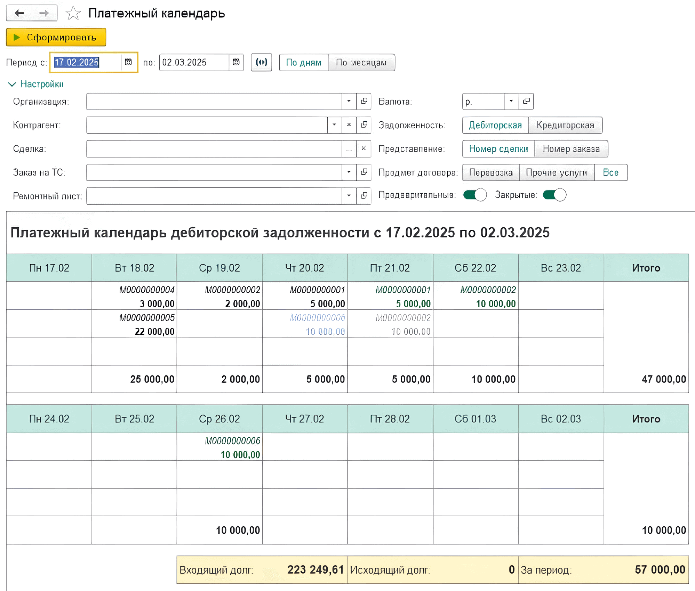Image resolution: width=695 pixels, height=591 pixels.
Task: Open deal M0000000004 on Tuesday 18.02
Action: point(147,290)
